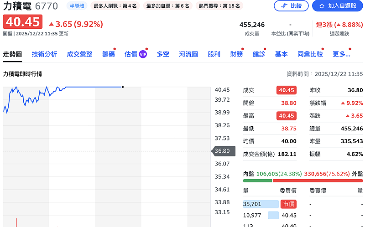Viewport: 365px width, 227px height.
Task: Expand the 更多 menu
Action: [341, 54]
